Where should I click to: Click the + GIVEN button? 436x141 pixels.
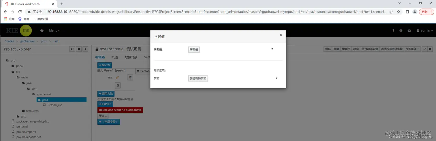tap(104, 65)
